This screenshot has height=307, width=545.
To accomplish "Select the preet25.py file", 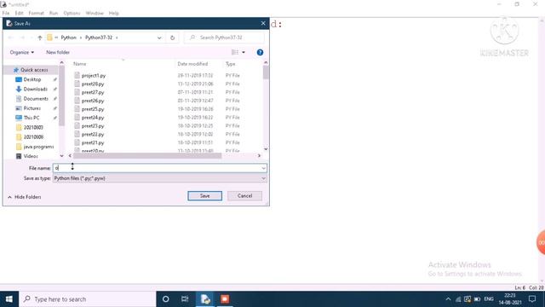I will 93,109.
